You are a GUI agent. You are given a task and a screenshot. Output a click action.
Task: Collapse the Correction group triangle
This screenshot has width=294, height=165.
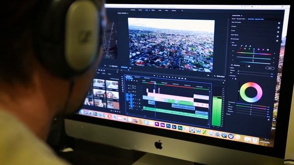(230, 76)
